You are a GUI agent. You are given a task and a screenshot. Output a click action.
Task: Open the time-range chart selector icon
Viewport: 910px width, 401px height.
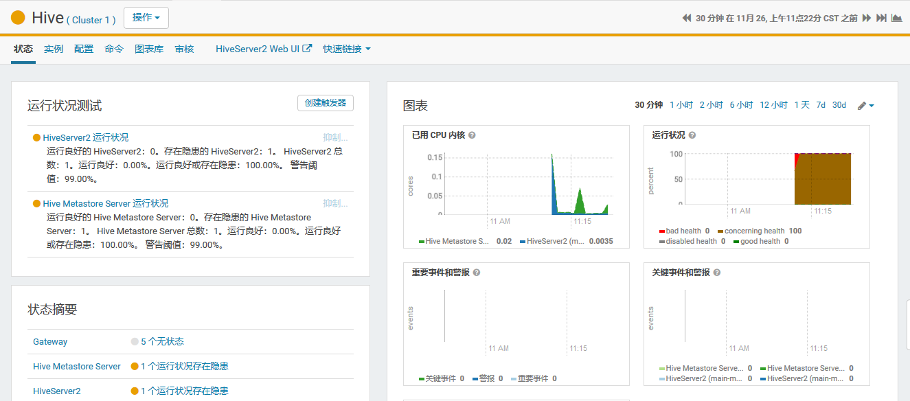pos(896,18)
